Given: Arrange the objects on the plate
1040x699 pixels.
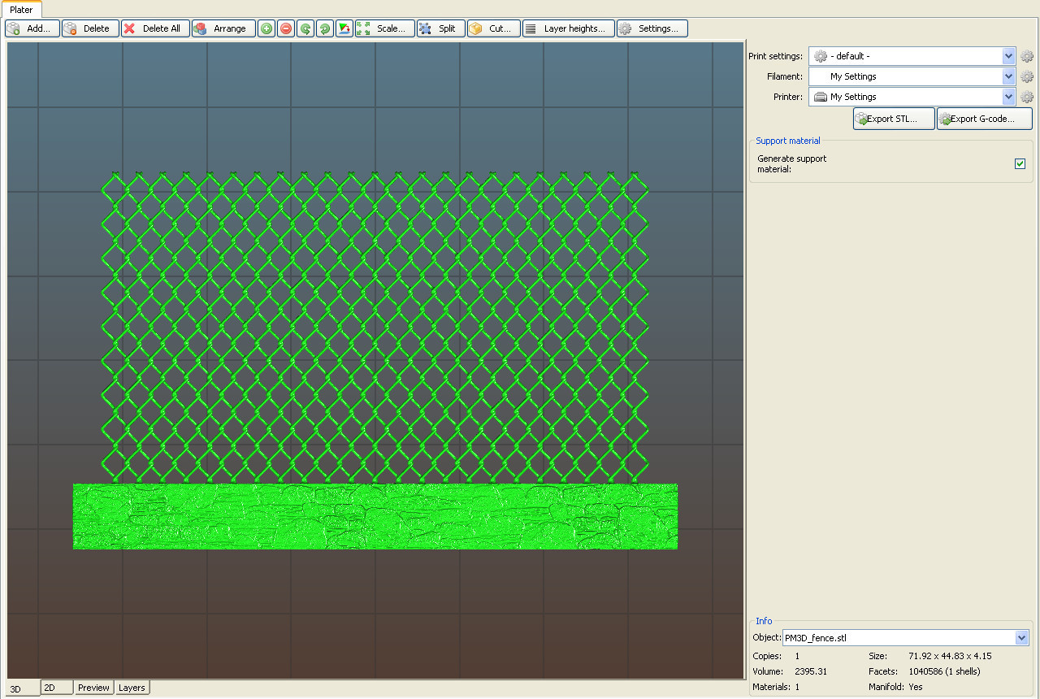Looking at the screenshot, I should click(223, 28).
